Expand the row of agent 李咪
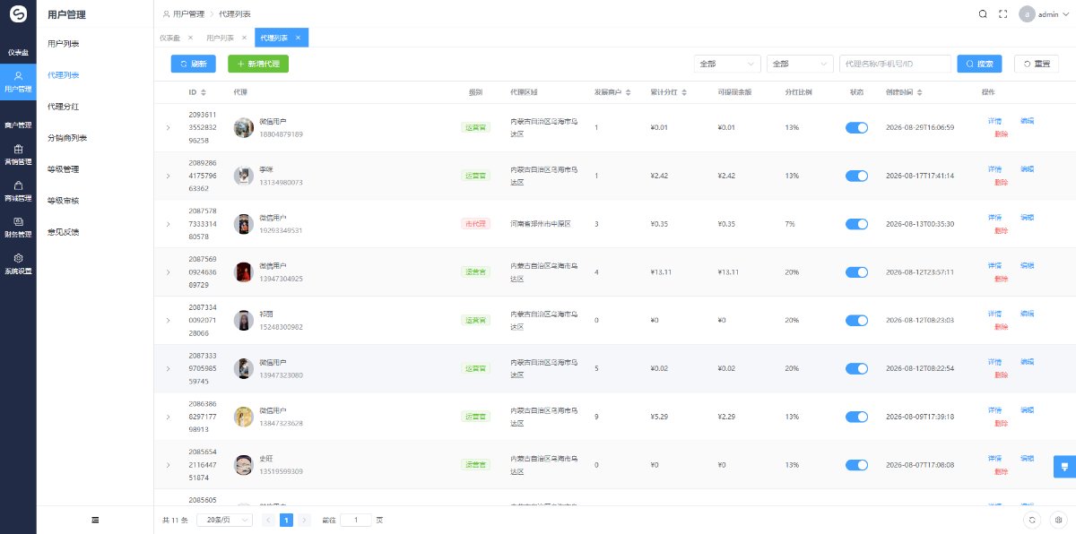 pos(168,176)
